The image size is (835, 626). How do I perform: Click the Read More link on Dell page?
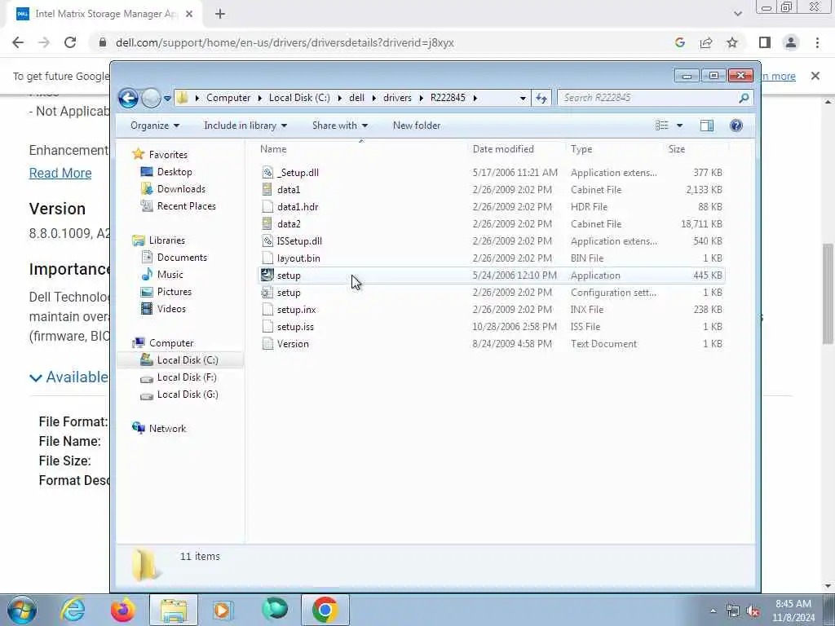[x=60, y=173]
